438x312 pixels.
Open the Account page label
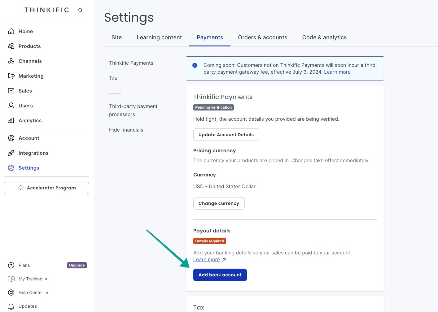pyautogui.click(x=29, y=138)
